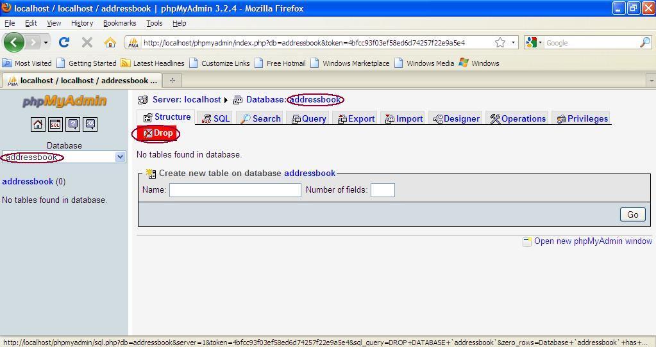Open phpMyAdmin documentation icon
656x347 pixels.
click(73, 124)
